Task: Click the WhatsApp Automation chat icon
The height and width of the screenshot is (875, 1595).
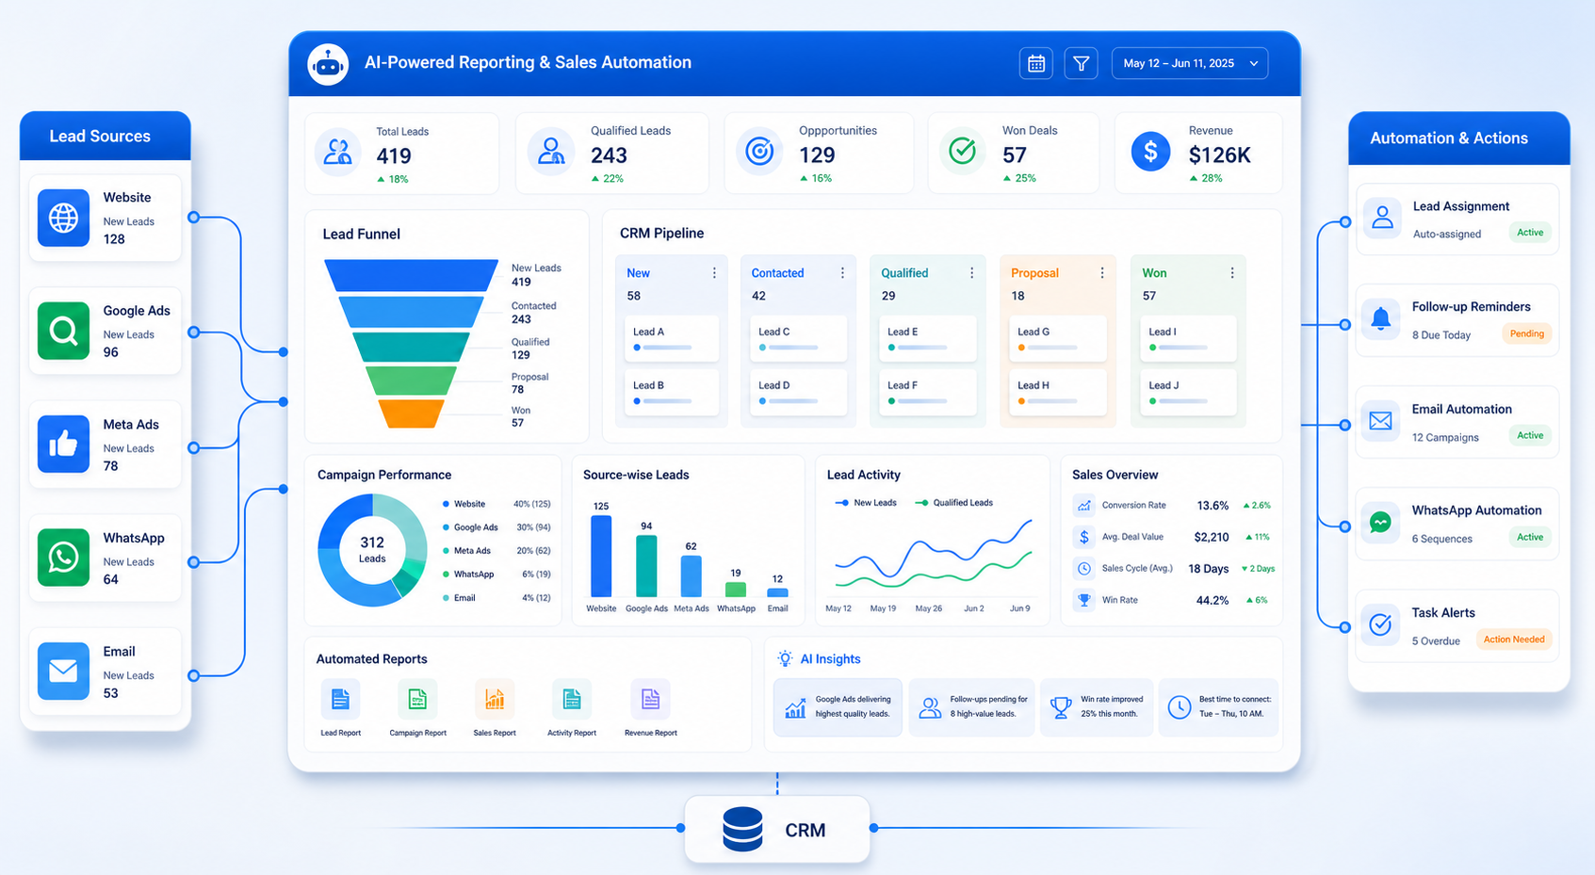Action: click(1381, 522)
